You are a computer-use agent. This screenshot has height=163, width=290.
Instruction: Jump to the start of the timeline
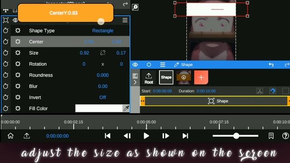(x=107, y=136)
